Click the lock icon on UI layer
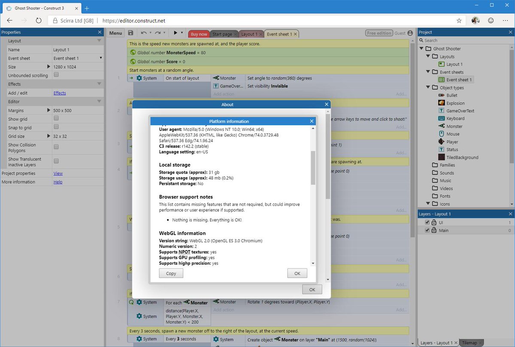The height and width of the screenshot is (347, 515). point(434,223)
